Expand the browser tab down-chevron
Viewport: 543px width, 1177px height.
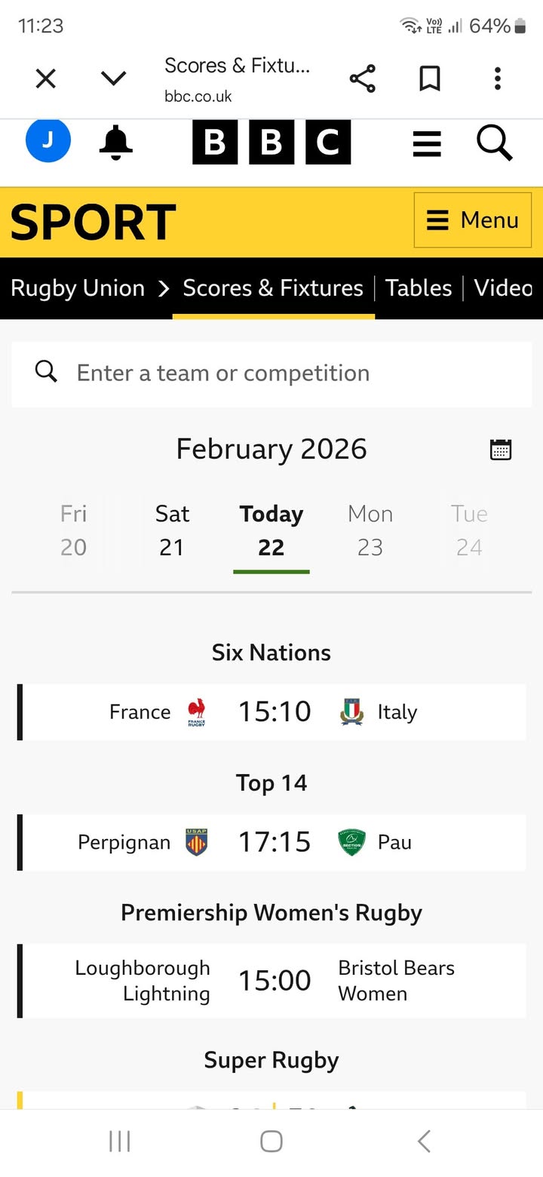coord(114,78)
